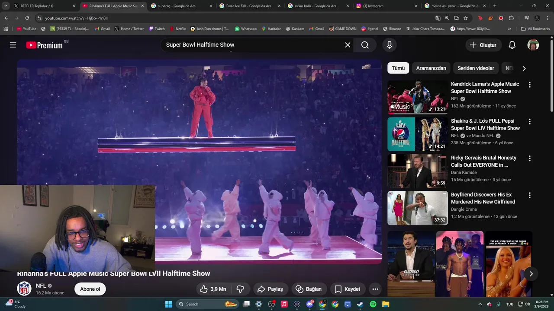Image resolution: width=554 pixels, height=311 pixels.
Task: Open Spotify from the taskbar
Action: tap(373, 304)
